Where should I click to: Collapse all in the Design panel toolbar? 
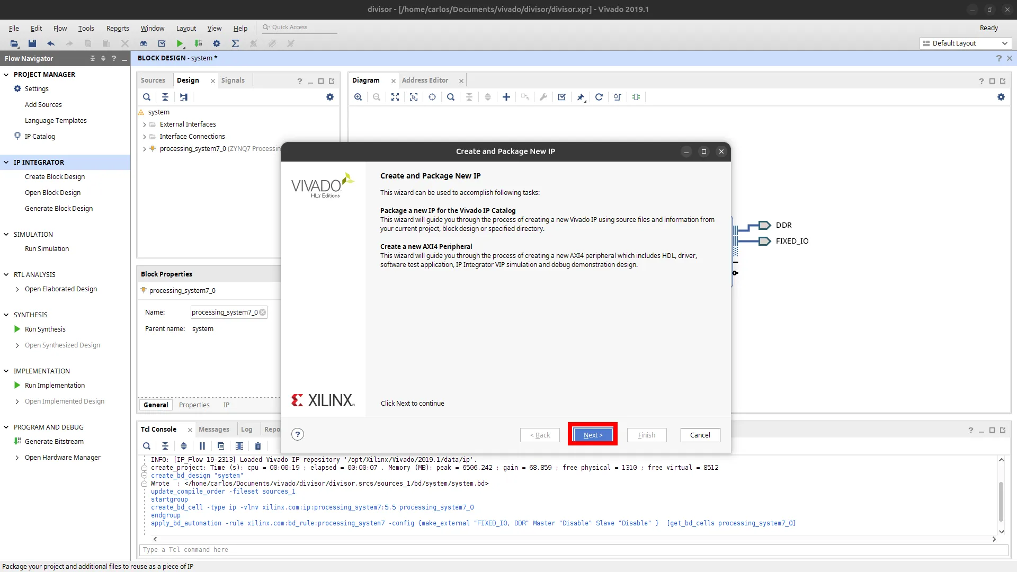(165, 97)
